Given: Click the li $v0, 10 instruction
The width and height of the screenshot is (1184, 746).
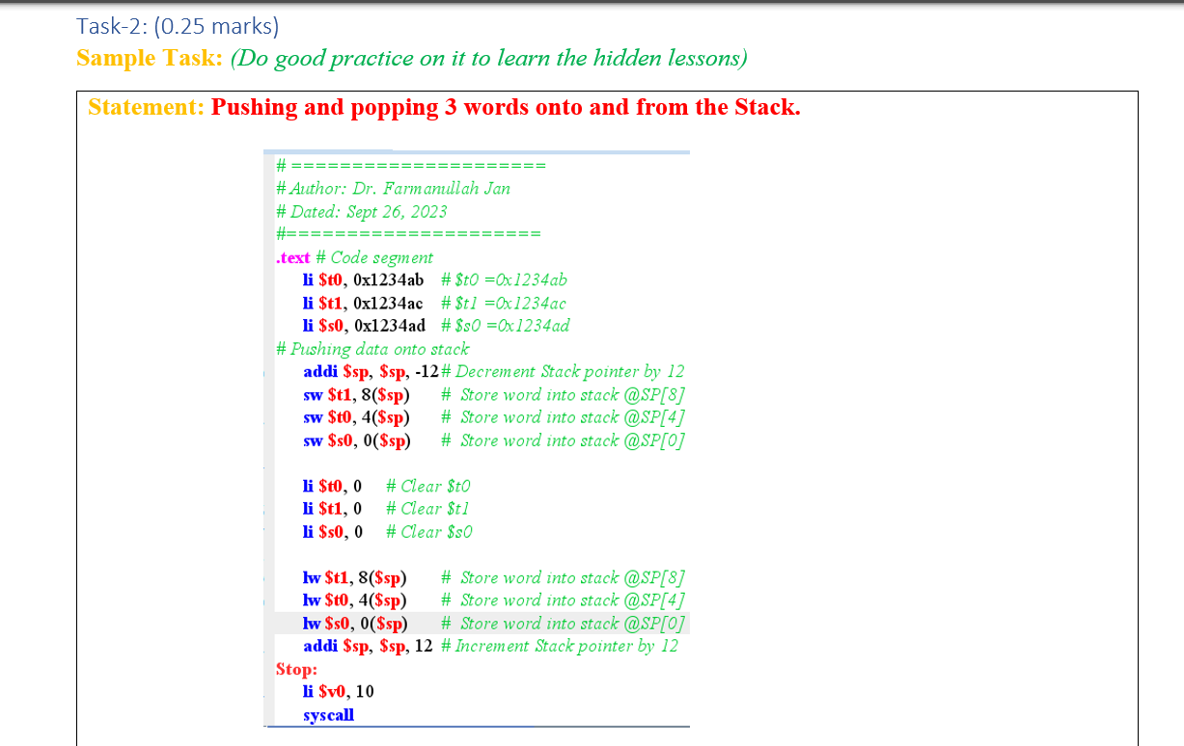Looking at the screenshot, I should tap(337, 691).
